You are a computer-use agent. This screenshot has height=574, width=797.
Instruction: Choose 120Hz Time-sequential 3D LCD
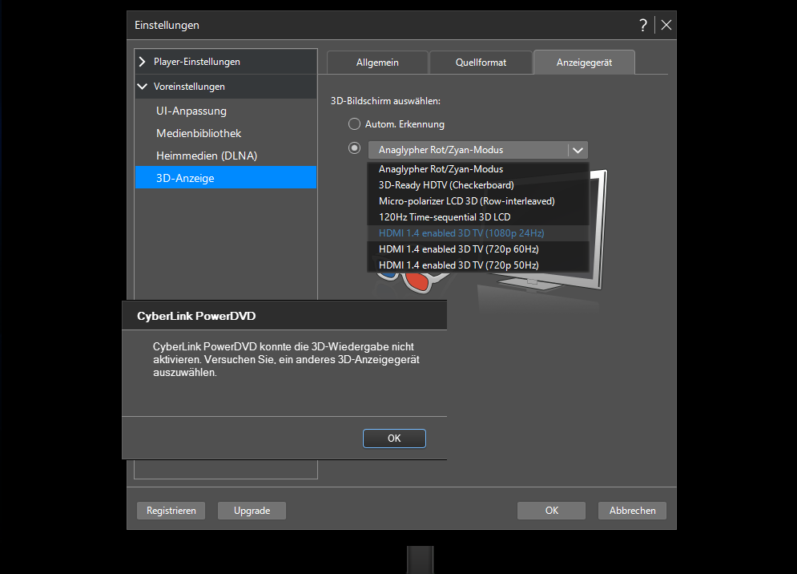[477, 216]
